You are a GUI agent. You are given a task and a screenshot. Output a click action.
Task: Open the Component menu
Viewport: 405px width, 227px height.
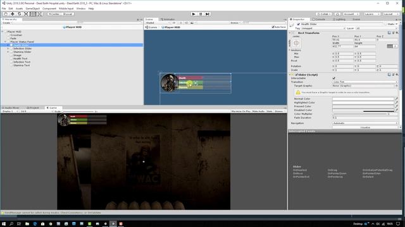[49, 8]
